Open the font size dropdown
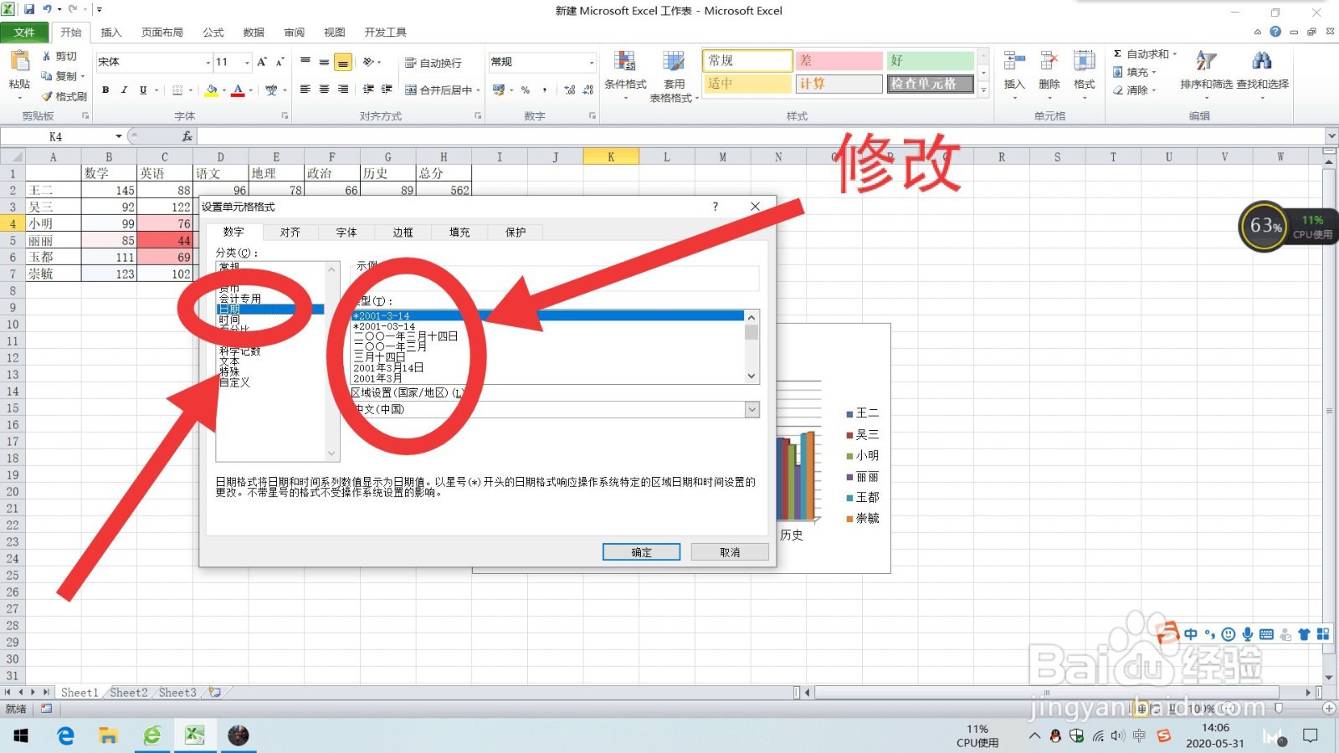The height and width of the screenshot is (753, 1339). pos(245,62)
